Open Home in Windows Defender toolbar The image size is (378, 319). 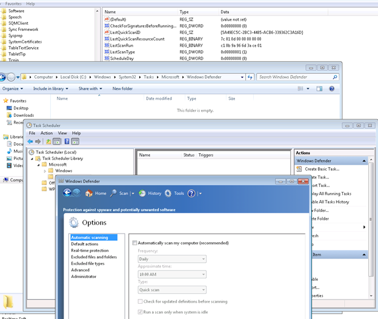point(96,193)
